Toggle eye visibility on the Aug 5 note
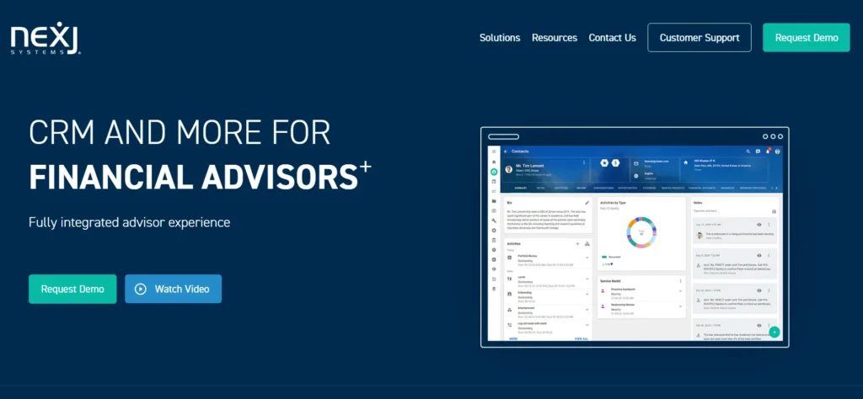The width and height of the screenshot is (863, 399). tap(759, 256)
